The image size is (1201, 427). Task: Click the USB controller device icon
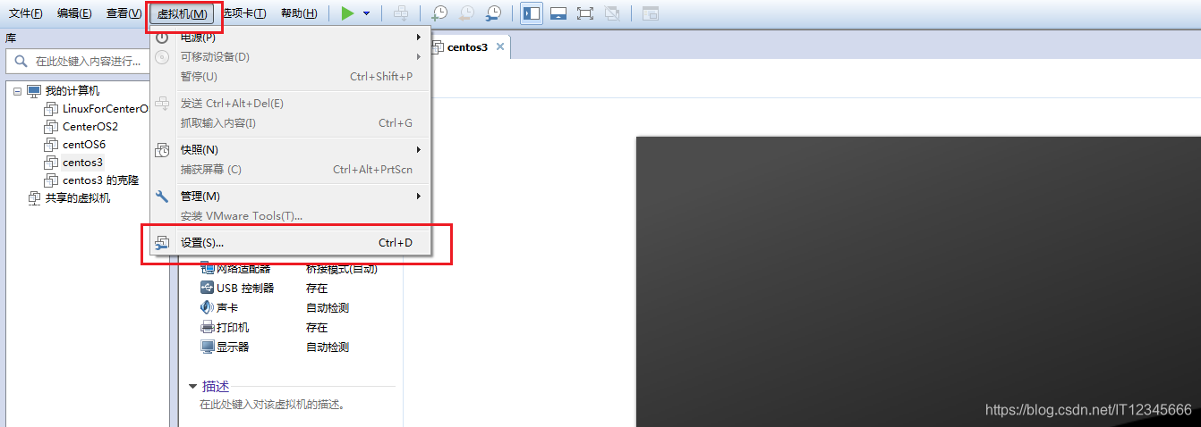click(208, 288)
